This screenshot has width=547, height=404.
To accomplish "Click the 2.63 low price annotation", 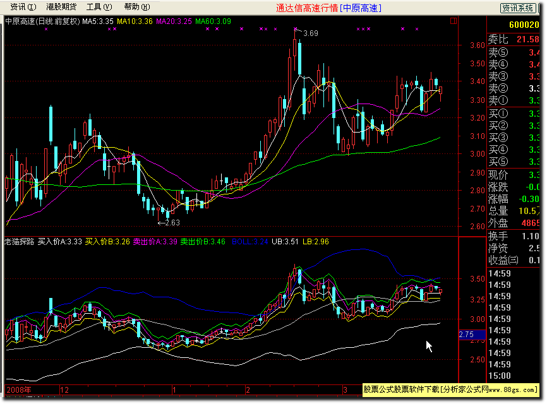I will click(x=172, y=223).
